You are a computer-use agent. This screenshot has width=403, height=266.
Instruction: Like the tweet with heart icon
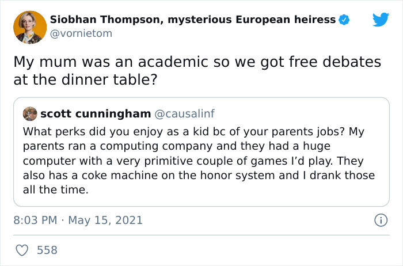(x=22, y=250)
